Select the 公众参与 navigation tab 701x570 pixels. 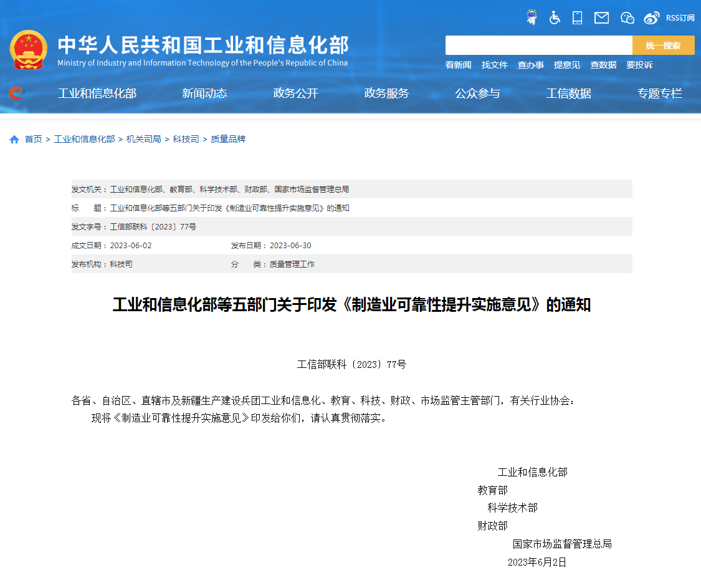click(x=477, y=94)
